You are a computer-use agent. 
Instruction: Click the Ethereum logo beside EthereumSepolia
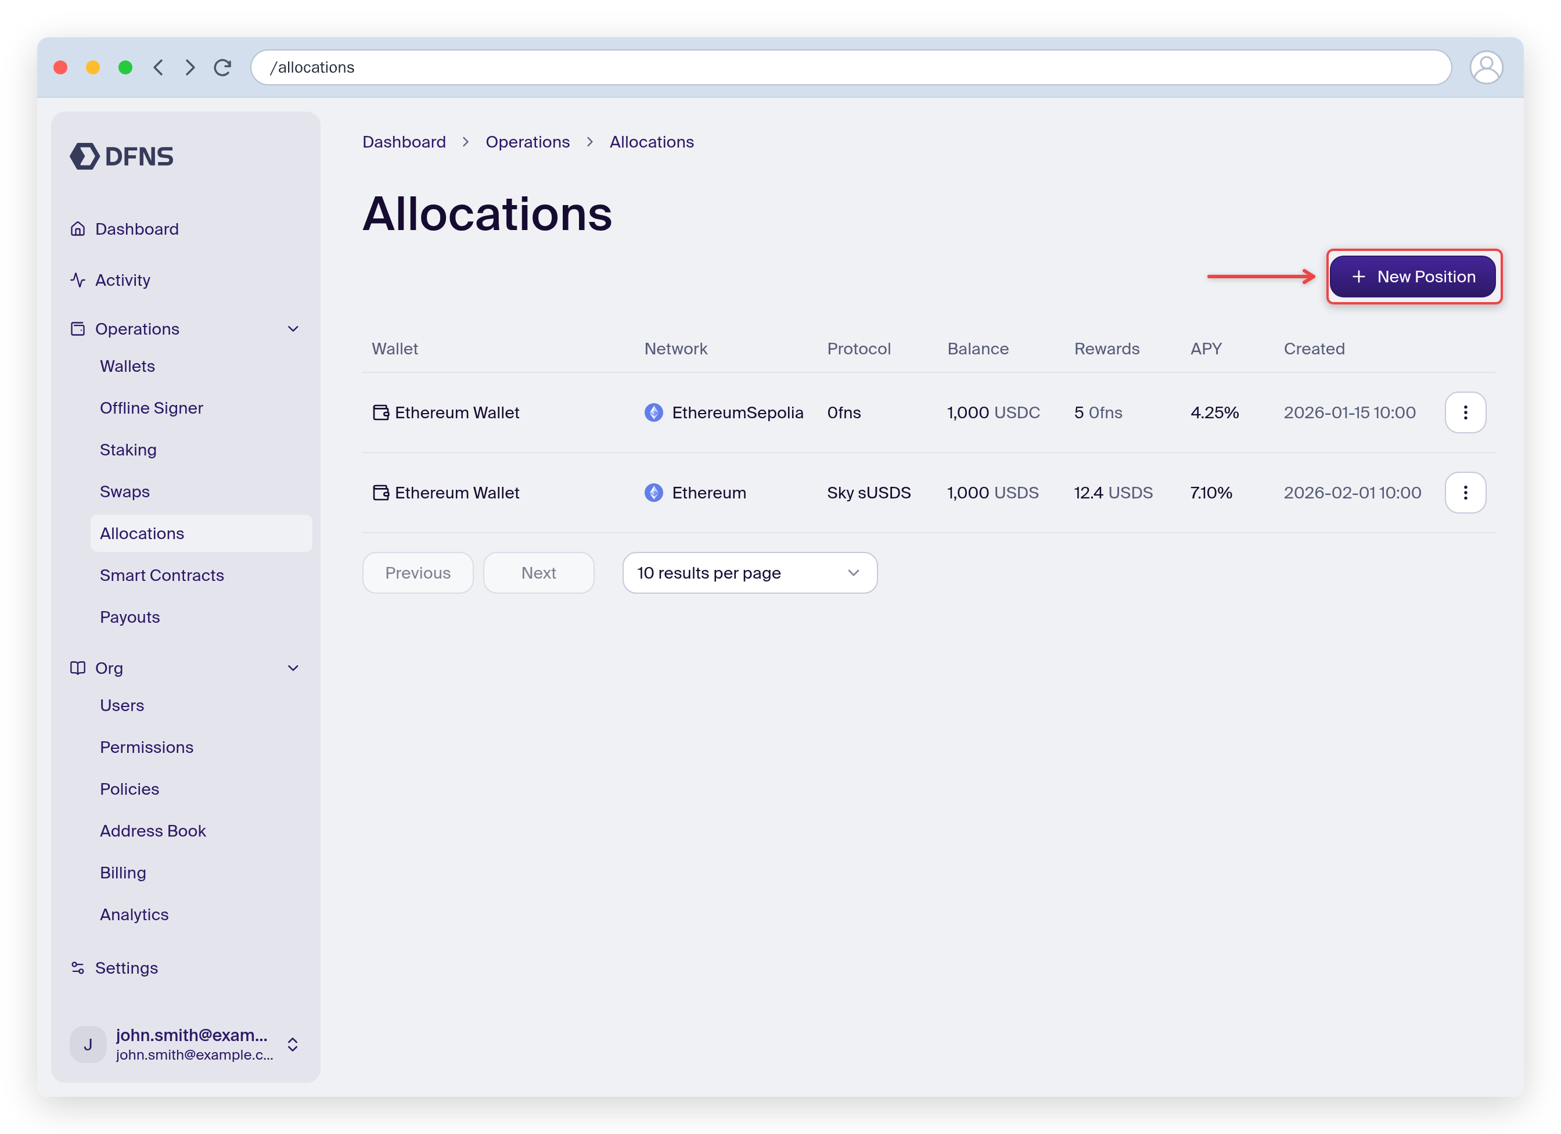coord(654,412)
